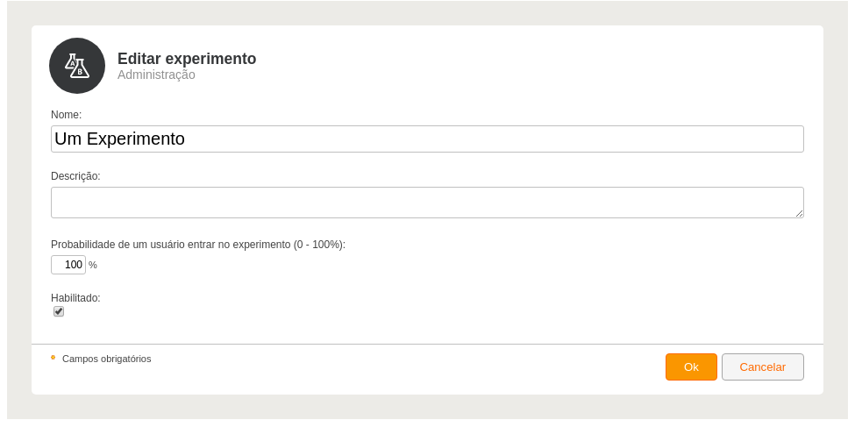Uncheck the Habilitado checkbox
Image resolution: width=855 pixels, height=427 pixels.
pos(59,311)
